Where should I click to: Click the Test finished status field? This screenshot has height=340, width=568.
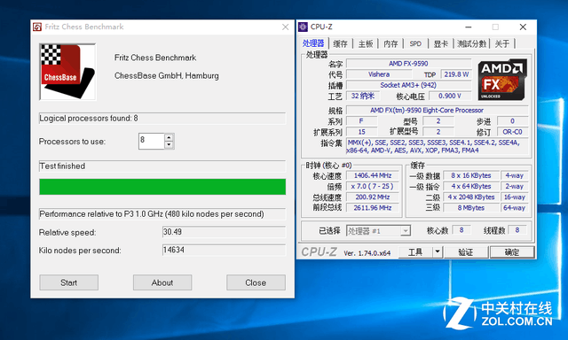click(162, 166)
